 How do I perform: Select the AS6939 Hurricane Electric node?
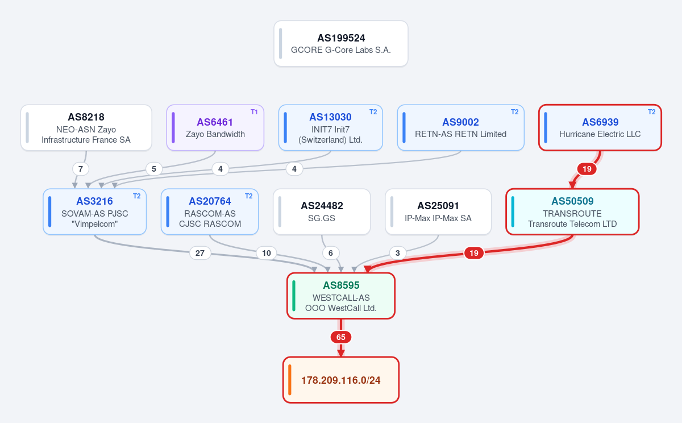[x=600, y=127]
